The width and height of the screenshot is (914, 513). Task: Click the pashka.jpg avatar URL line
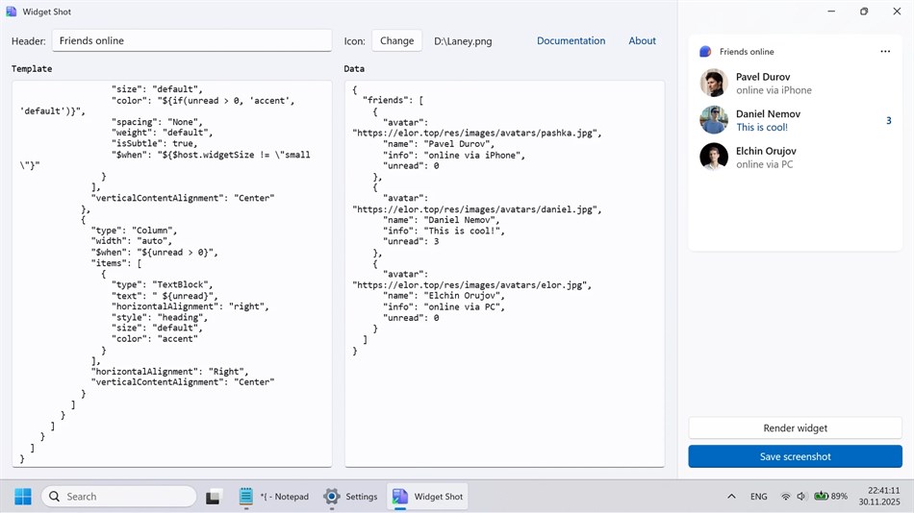[x=477, y=133]
